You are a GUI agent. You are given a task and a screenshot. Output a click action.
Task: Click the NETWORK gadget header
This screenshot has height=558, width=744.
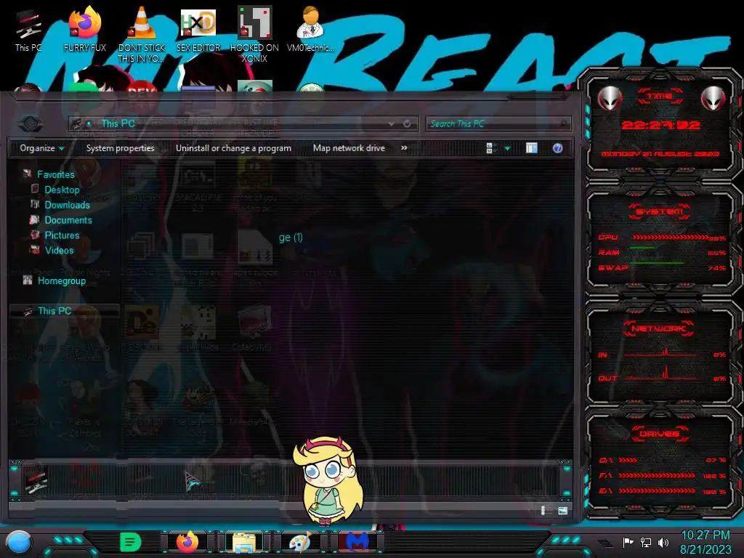659,328
